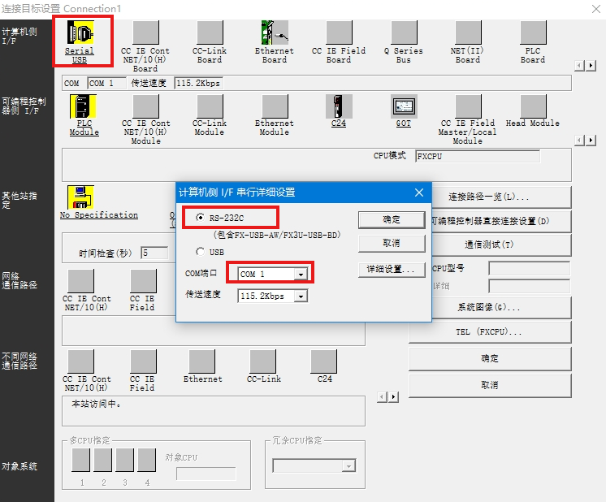Select the CC-Link Board icon
Image resolution: width=606 pixels, height=502 pixels.
point(210,32)
